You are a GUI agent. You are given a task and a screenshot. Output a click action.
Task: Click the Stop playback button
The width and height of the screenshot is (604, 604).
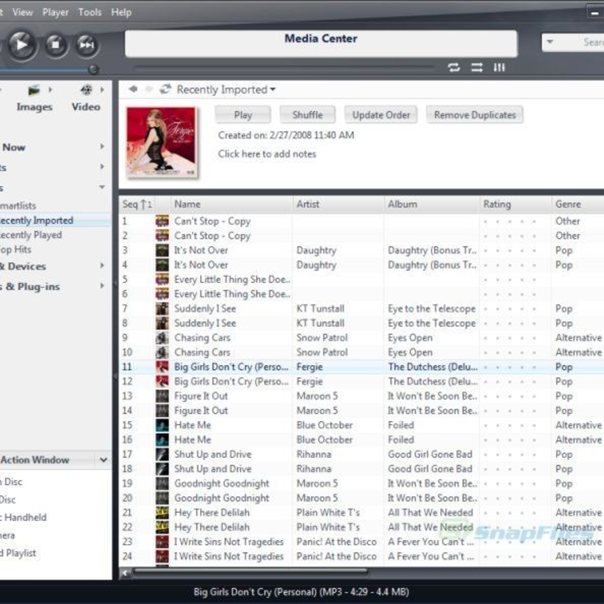[x=55, y=45]
